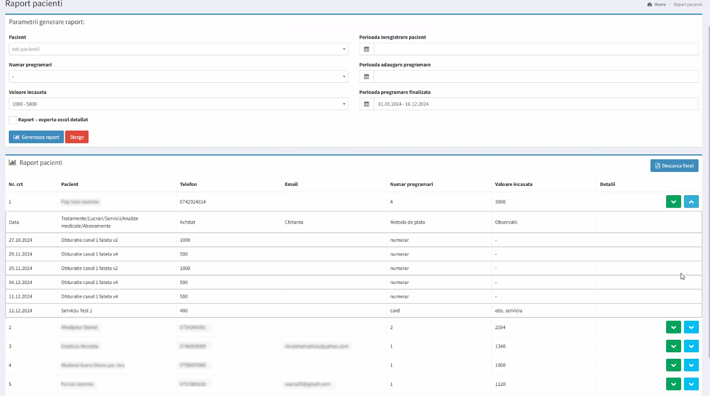Click calendar icon for Perioada inregistrare pacient
This screenshot has width=710, height=396.
(367, 49)
